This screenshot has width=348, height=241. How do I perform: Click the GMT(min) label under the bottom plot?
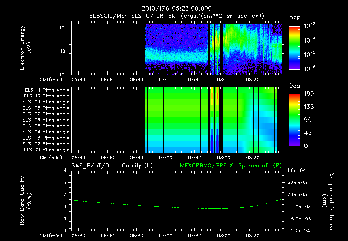pos(51,236)
